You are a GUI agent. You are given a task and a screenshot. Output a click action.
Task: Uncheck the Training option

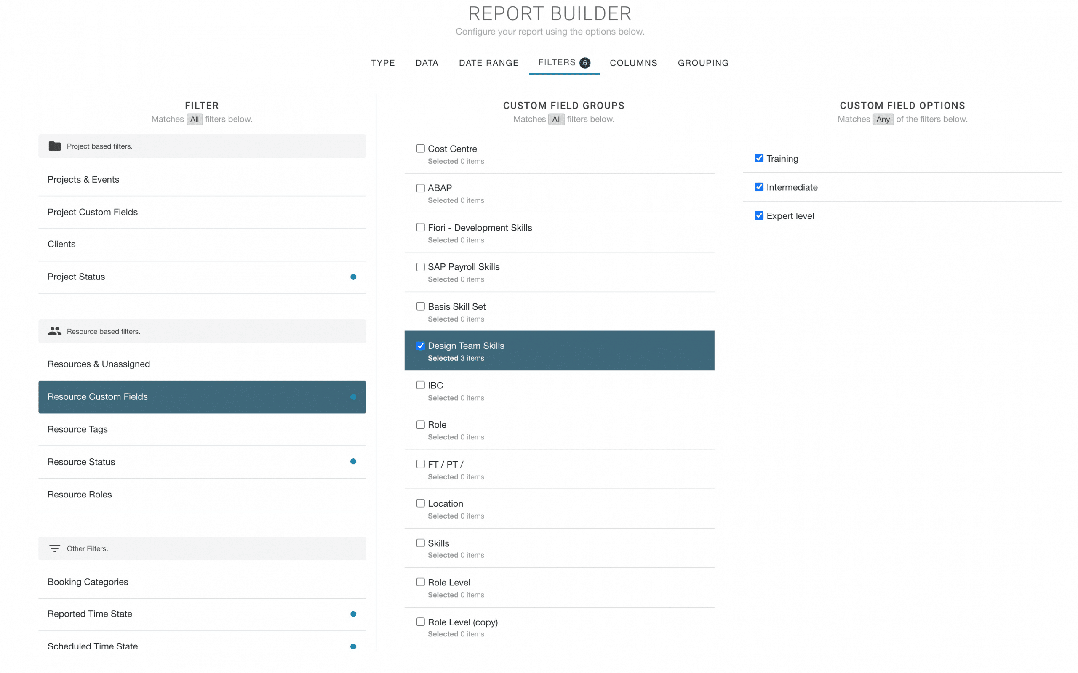(x=759, y=158)
